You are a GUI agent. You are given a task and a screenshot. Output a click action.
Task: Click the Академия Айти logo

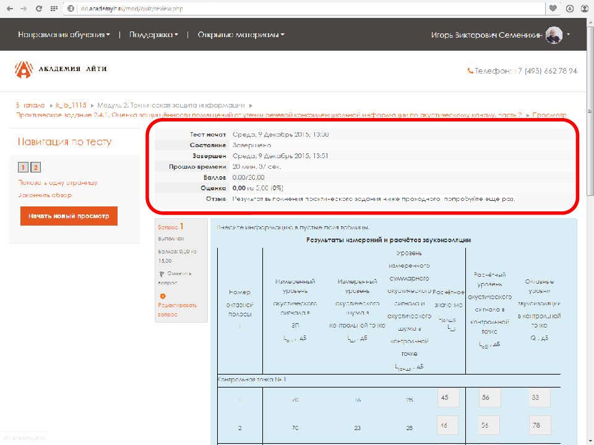tap(61, 69)
